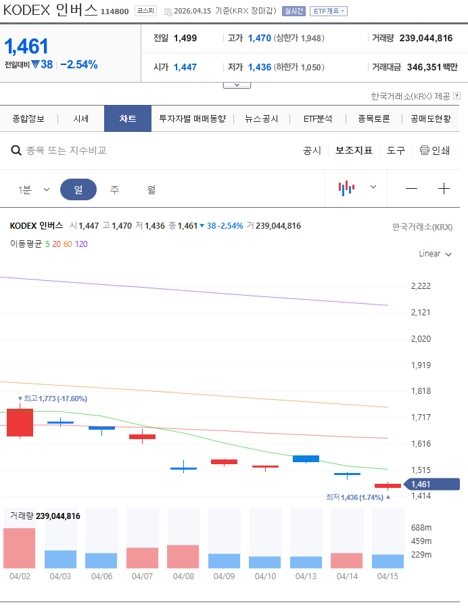Open the 공매도현황 tab

(431, 119)
